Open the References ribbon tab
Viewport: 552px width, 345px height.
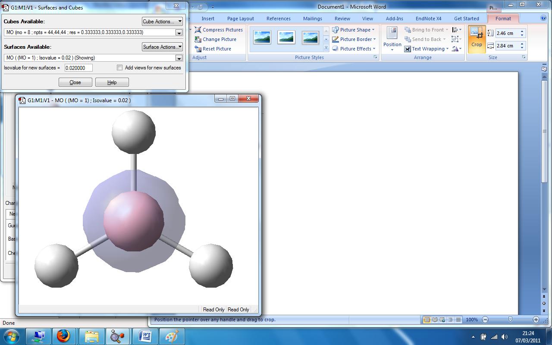pos(278,19)
